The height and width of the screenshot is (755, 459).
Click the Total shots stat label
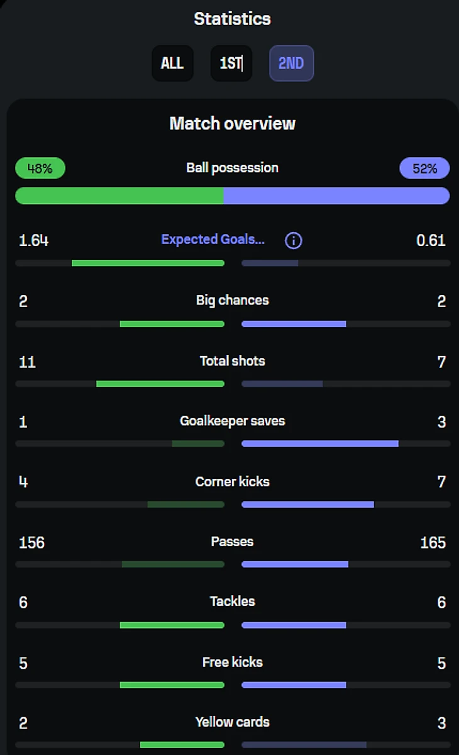[232, 361]
